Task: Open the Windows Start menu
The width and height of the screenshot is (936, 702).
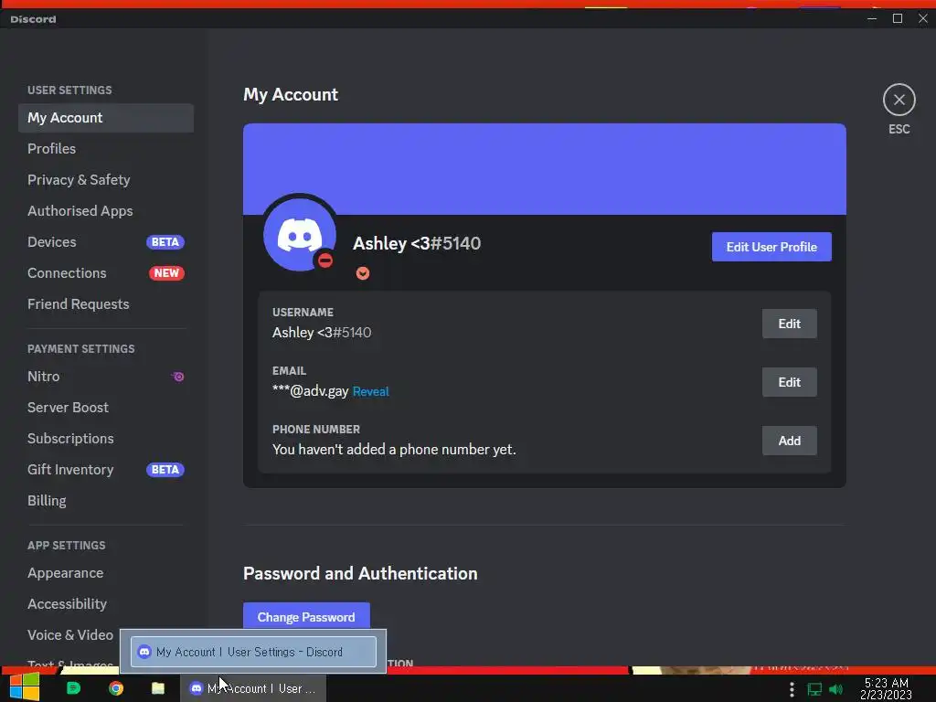Action: [24, 687]
